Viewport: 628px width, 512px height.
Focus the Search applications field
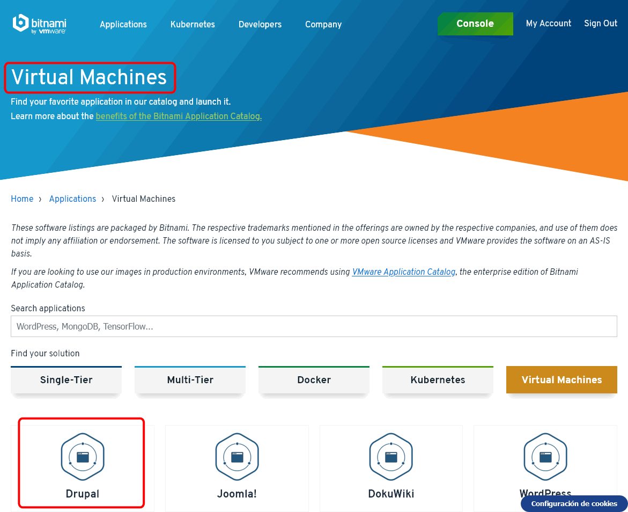point(314,326)
